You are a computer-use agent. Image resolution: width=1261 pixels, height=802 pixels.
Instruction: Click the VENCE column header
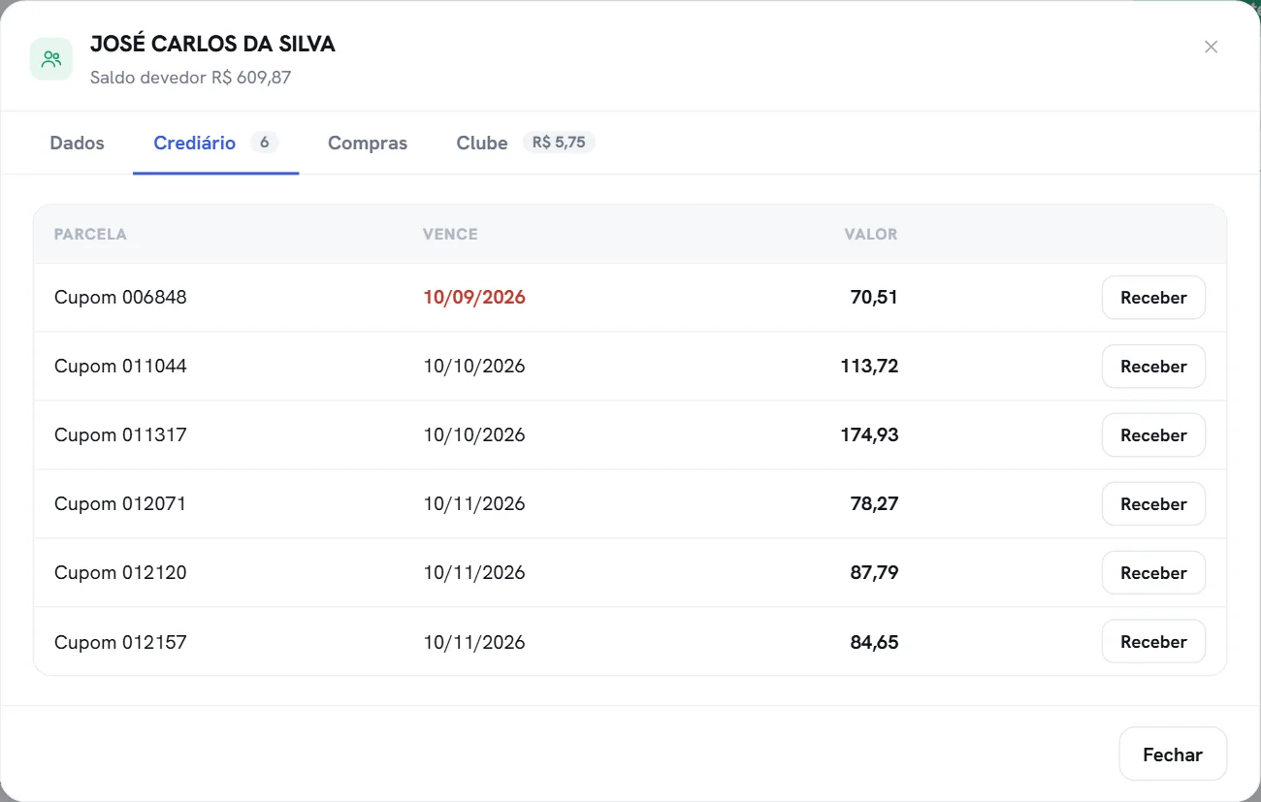point(450,234)
